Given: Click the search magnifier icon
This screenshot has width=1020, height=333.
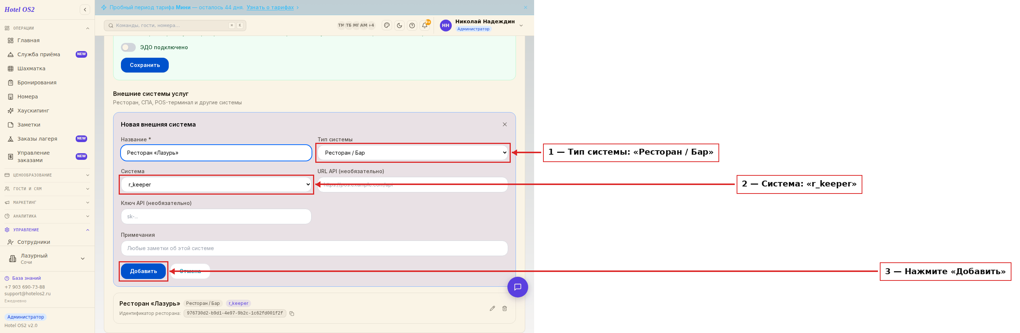Looking at the screenshot, I should [111, 25].
